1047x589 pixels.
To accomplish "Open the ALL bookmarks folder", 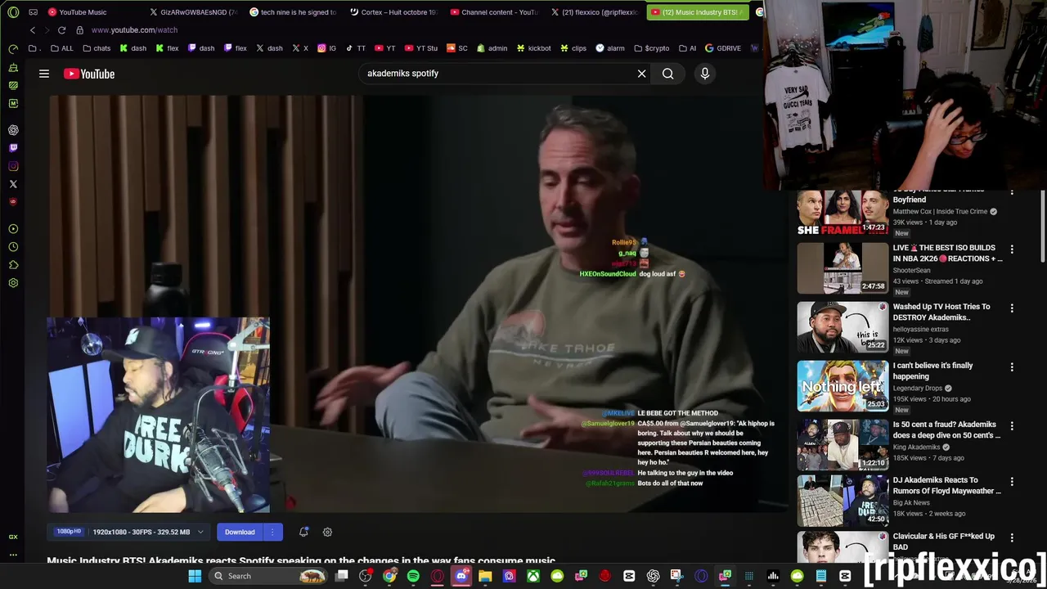I will pos(61,48).
